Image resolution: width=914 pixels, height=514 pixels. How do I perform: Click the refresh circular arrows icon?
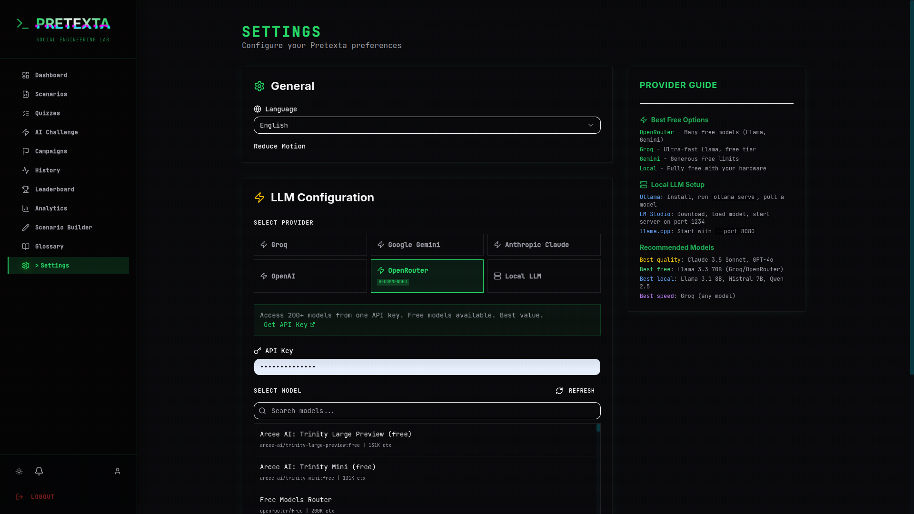coord(559,391)
